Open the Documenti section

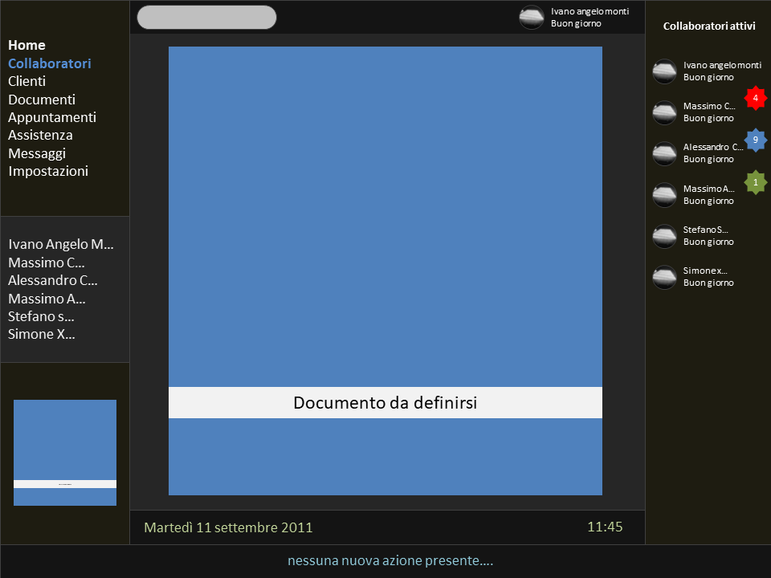42,100
